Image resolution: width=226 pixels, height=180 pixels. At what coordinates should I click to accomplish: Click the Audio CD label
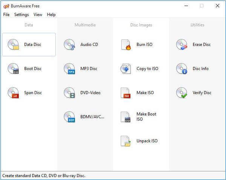click(89, 44)
